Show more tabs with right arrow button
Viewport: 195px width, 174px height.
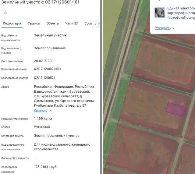pos(95,24)
